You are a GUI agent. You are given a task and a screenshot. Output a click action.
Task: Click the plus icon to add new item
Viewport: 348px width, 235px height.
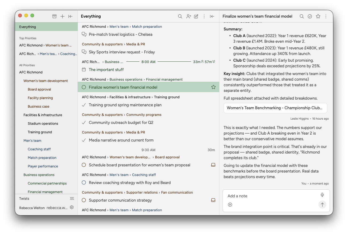62,16
